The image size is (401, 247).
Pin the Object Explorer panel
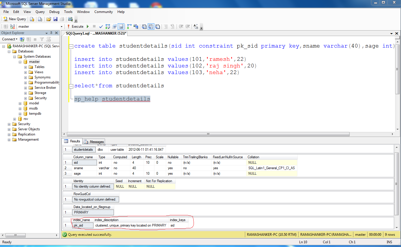click(x=51, y=33)
